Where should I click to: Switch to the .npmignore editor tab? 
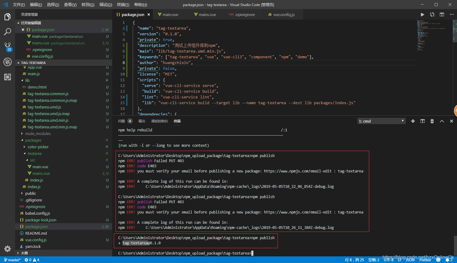[245, 14]
